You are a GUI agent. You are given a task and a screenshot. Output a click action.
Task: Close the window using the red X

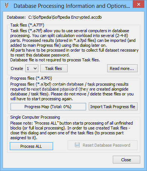138,4
